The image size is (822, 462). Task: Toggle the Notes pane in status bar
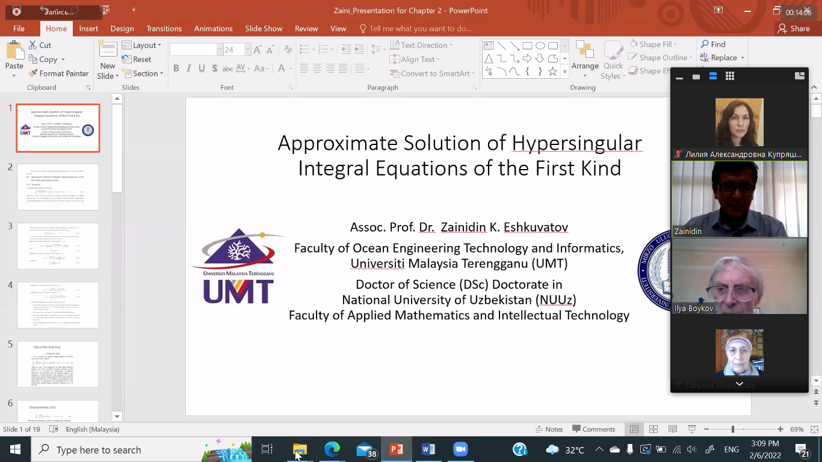click(x=549, y=429)
